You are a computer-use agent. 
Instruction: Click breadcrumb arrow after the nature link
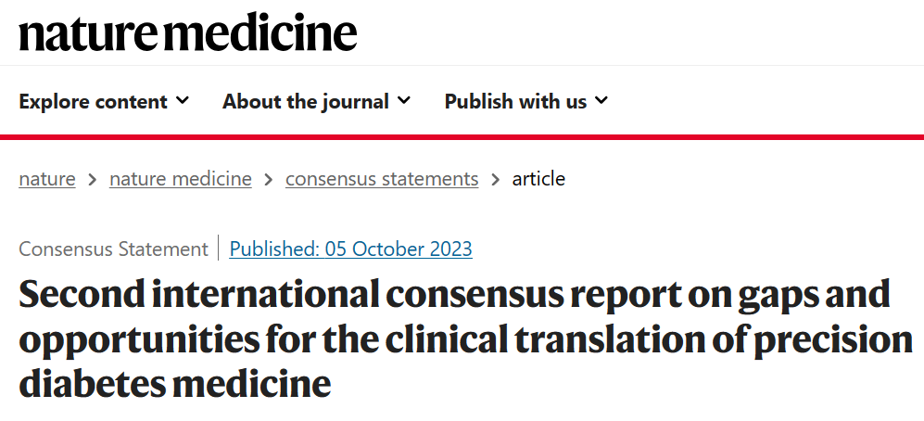(93, 179)
